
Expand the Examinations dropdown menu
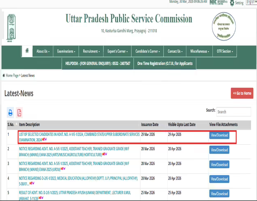[x=66, y=51]
